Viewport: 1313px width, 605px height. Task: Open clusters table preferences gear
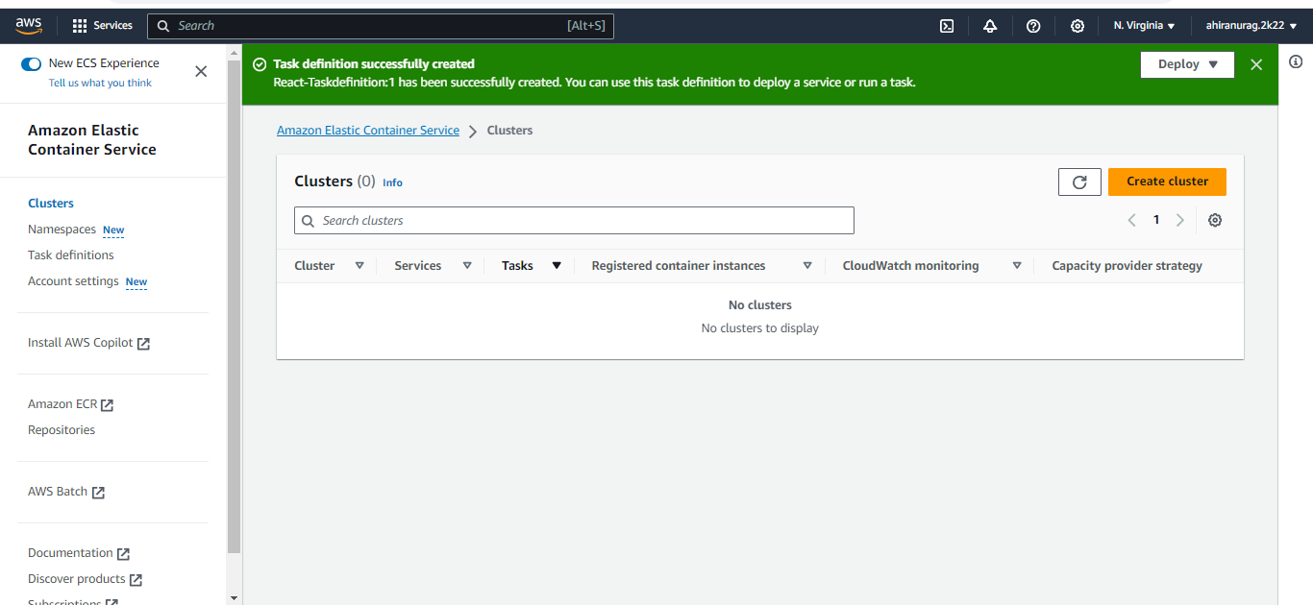[x=1215, y=220]
